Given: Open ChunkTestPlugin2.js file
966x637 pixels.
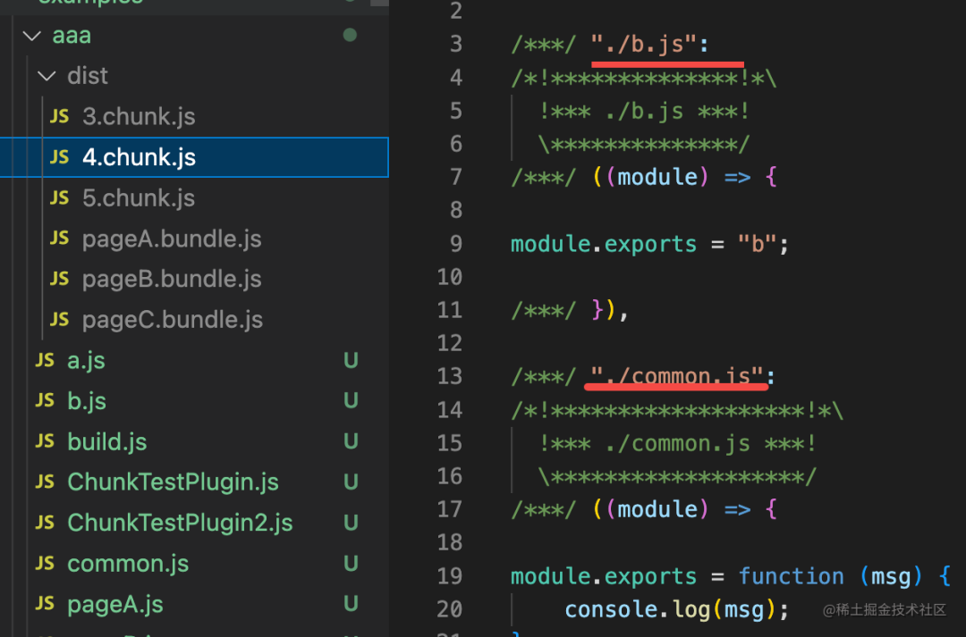Looking at the screenshot, I should 180,523.
